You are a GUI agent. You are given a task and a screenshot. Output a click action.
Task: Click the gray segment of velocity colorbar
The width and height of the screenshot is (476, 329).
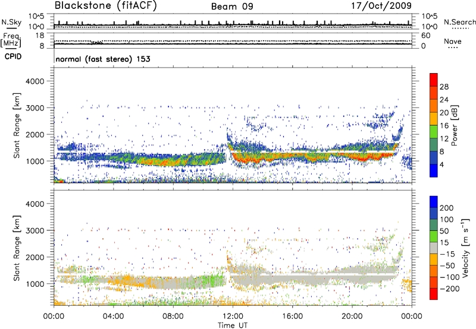(x=434, y=248)
